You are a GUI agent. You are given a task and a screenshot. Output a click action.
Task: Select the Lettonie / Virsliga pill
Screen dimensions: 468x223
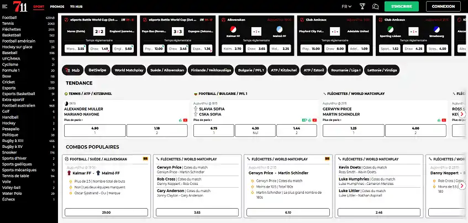point(382,70)
